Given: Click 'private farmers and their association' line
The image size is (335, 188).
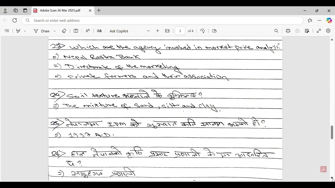Looking at the screenshot, I should (x=148, y=77).
